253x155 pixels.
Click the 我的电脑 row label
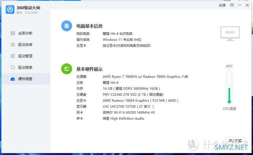[83, 34]
